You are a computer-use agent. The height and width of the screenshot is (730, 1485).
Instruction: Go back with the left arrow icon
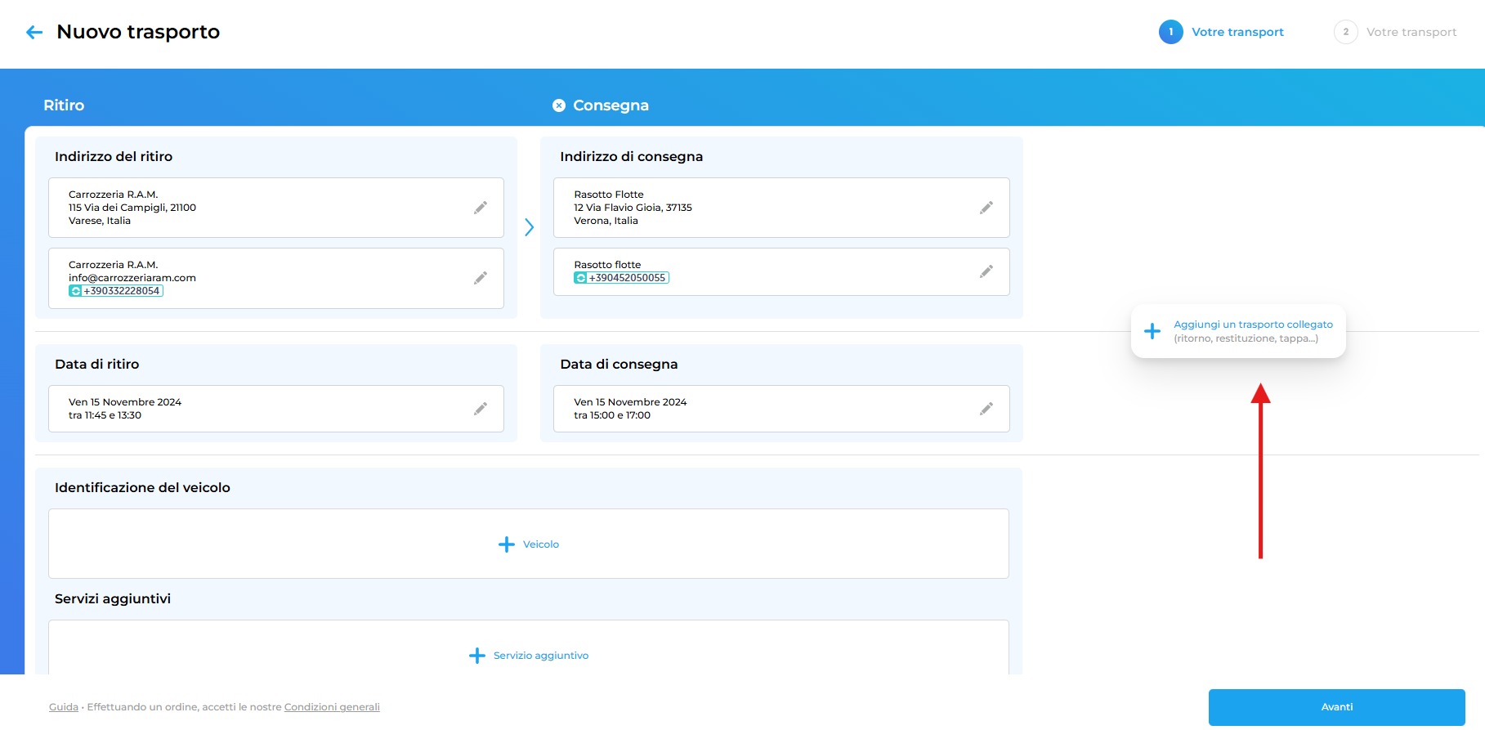click(x=34, y=32)
